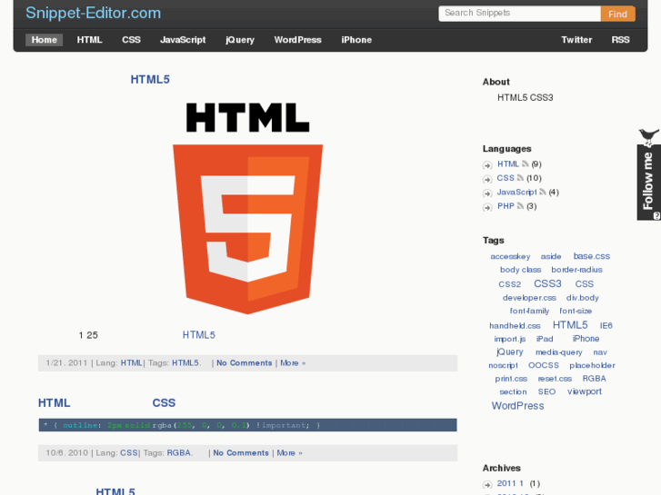Screen dimensions: 661x495
Task: Select the noscript tag
Action: coord(503,365)
